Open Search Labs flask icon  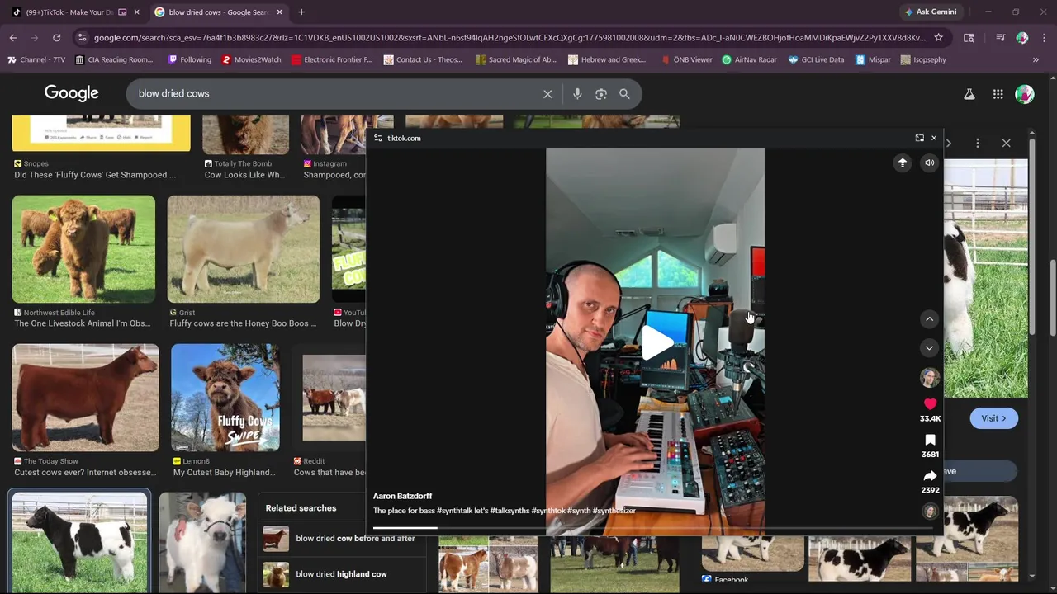969,94
